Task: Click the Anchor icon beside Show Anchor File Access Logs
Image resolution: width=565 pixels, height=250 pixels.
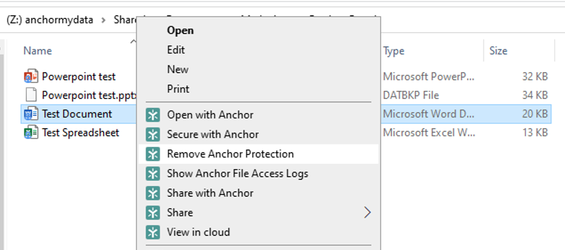Action: pos(153,173)
